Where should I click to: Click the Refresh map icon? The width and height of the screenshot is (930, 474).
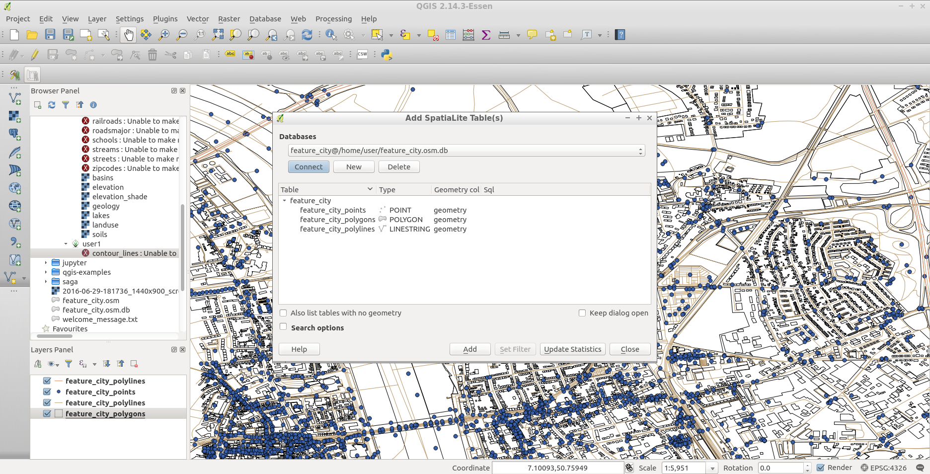[307, 35]
